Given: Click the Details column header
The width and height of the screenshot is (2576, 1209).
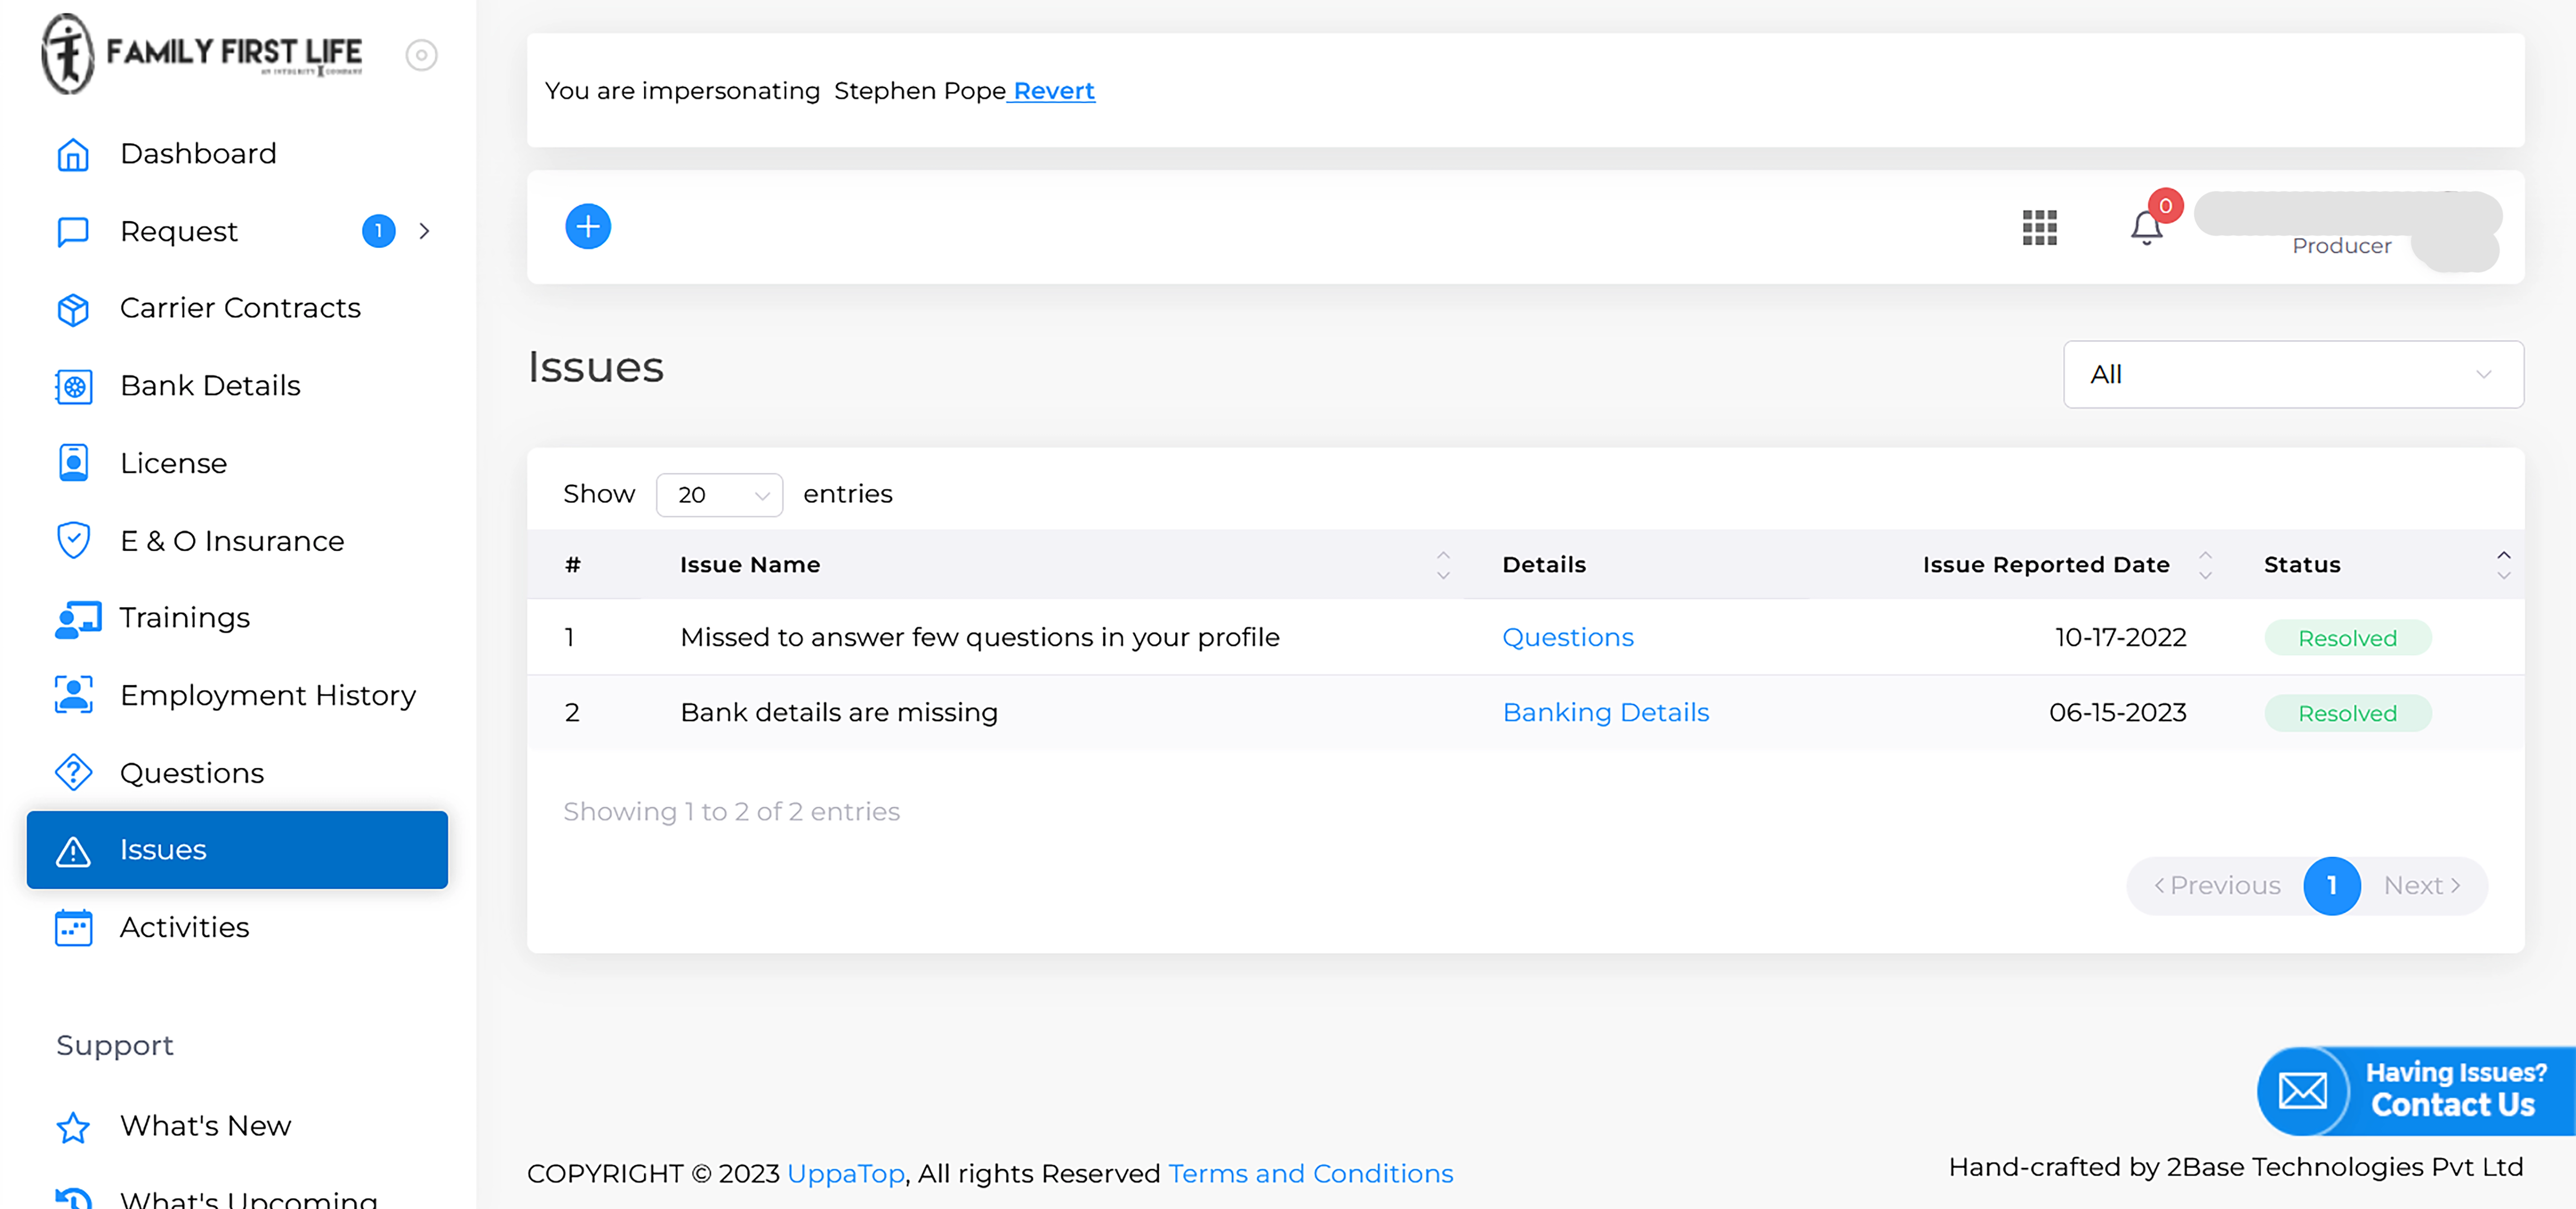Looking at the screenshot, I should click(1544, 565).
